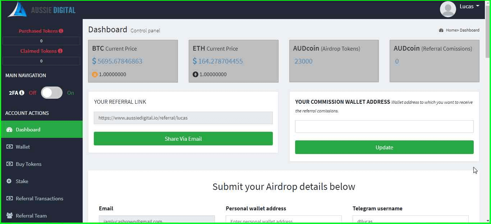The height and width of the screenshot is (224, 491).
Task: Click the Purchased Tokens info icon
Action: coord(61,31)
